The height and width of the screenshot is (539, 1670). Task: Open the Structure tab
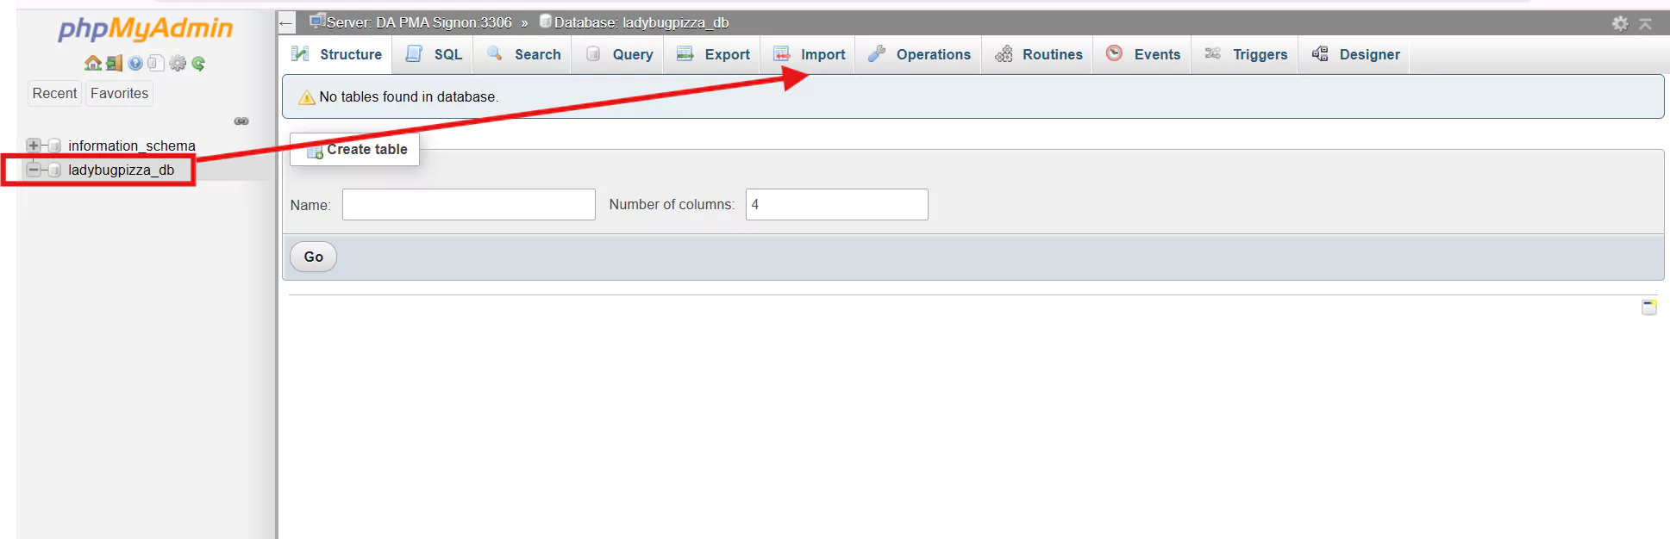337,54
